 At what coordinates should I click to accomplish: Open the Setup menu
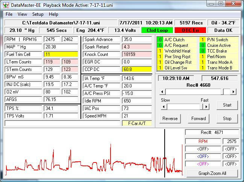(38, 14)
